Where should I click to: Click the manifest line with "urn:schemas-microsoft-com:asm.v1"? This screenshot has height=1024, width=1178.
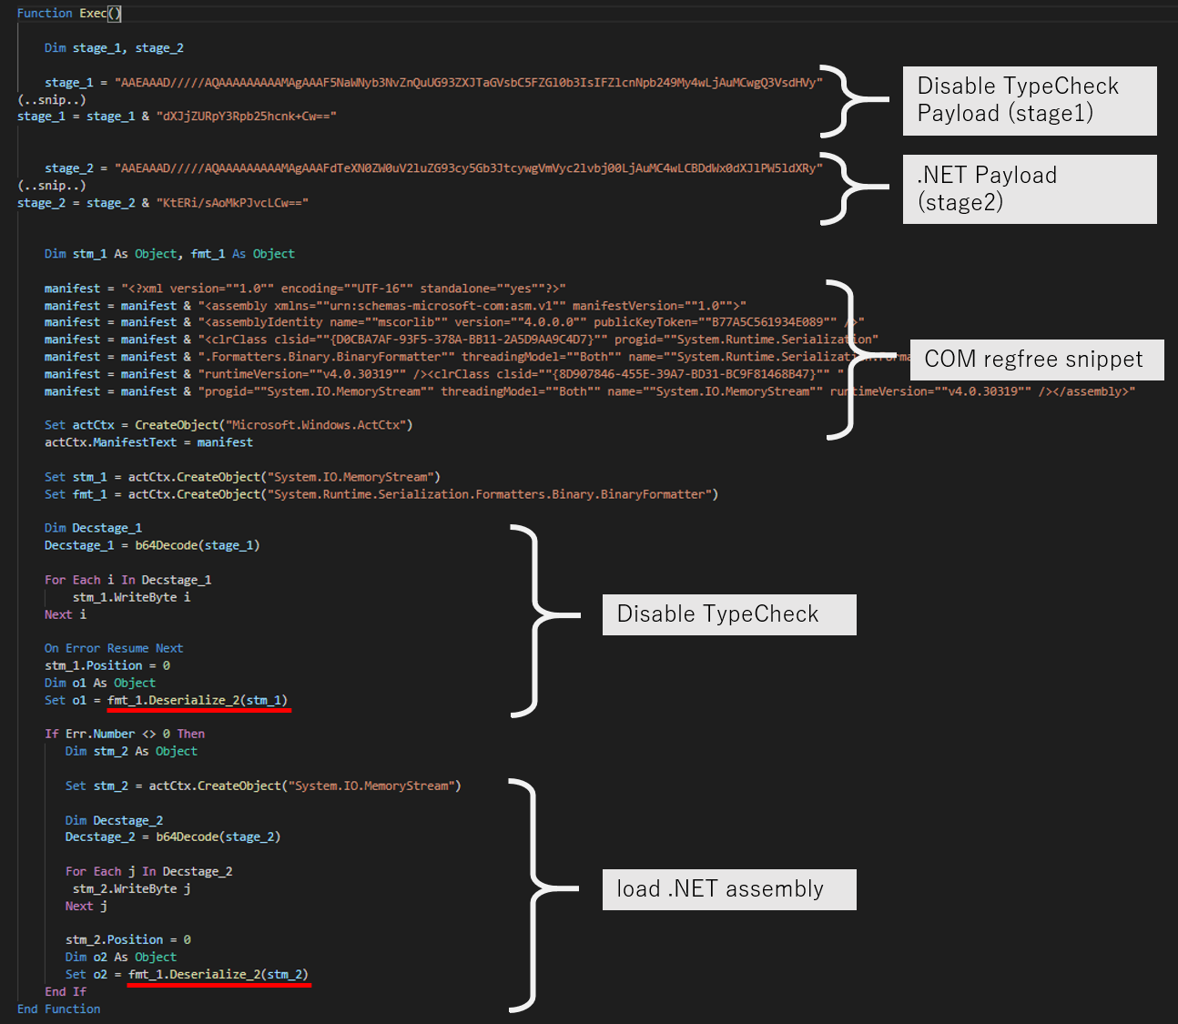tap(395, 306)
